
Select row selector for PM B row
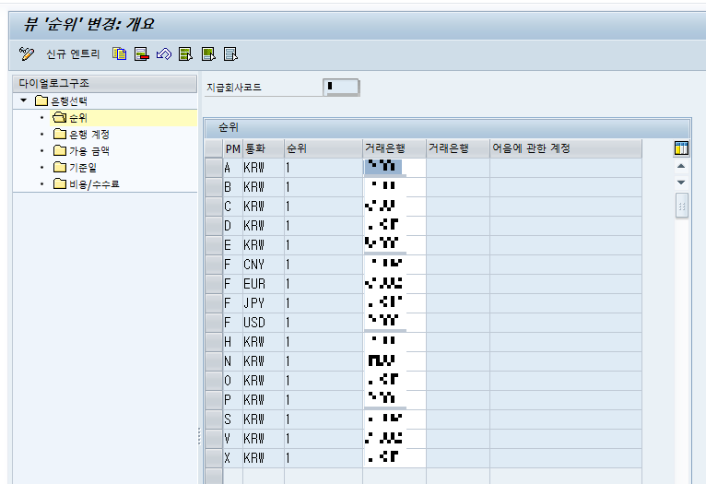click(x=214, y=187)
